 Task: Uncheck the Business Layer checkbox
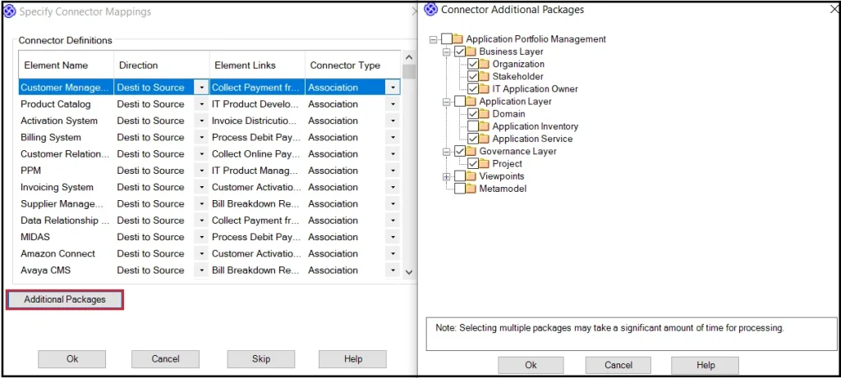click(x=460, y=52)
